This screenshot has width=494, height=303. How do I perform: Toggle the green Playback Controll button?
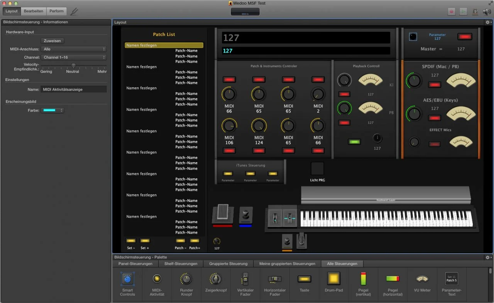coord(354,142)
